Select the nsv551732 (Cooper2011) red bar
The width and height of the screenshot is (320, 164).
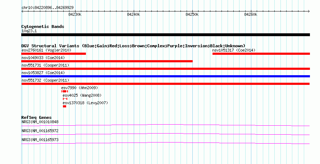[x=165, y=84]
